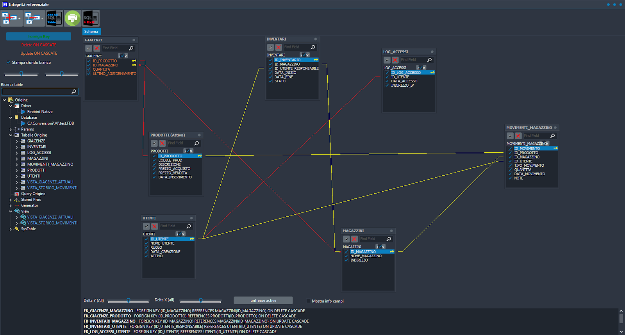Click the Foreign Key button
Viewport: 625px width, 335px height.
[39, 36]
